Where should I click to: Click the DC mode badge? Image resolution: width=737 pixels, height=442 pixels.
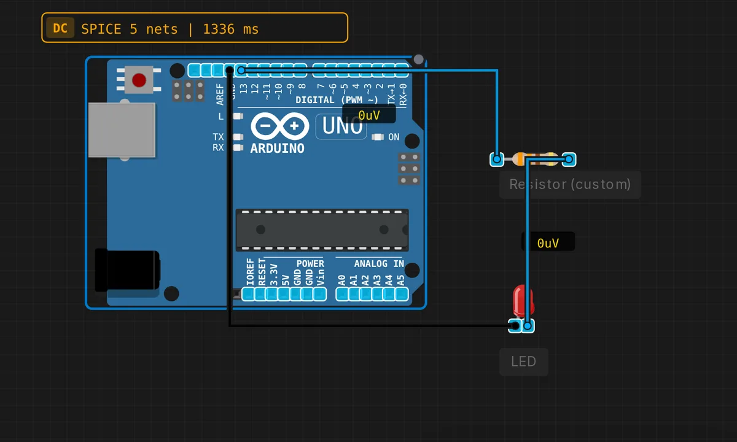[x=60, y=28]
